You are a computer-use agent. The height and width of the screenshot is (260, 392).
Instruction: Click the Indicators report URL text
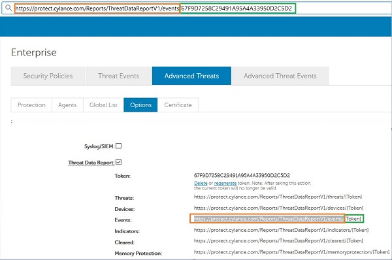click(x=281, y=230)
